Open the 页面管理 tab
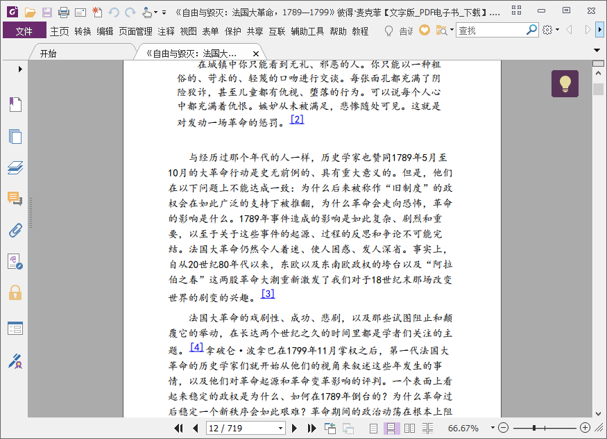 tap(135, 31)
